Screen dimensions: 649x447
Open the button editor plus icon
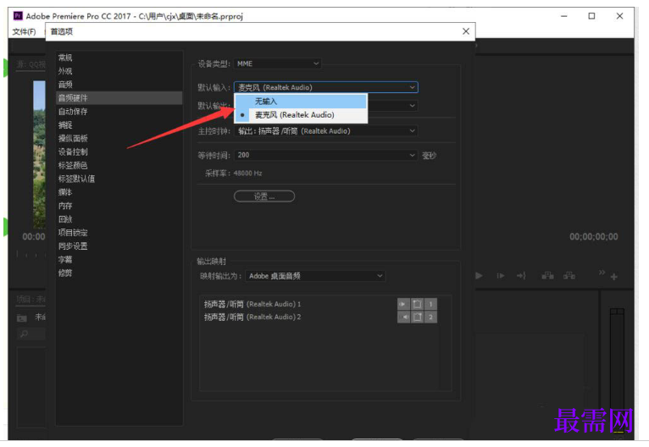[x=614, y=277]
